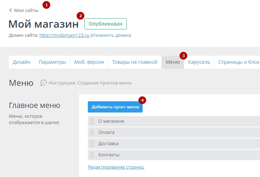Switch to the Карусель tab

coord(199,62)
